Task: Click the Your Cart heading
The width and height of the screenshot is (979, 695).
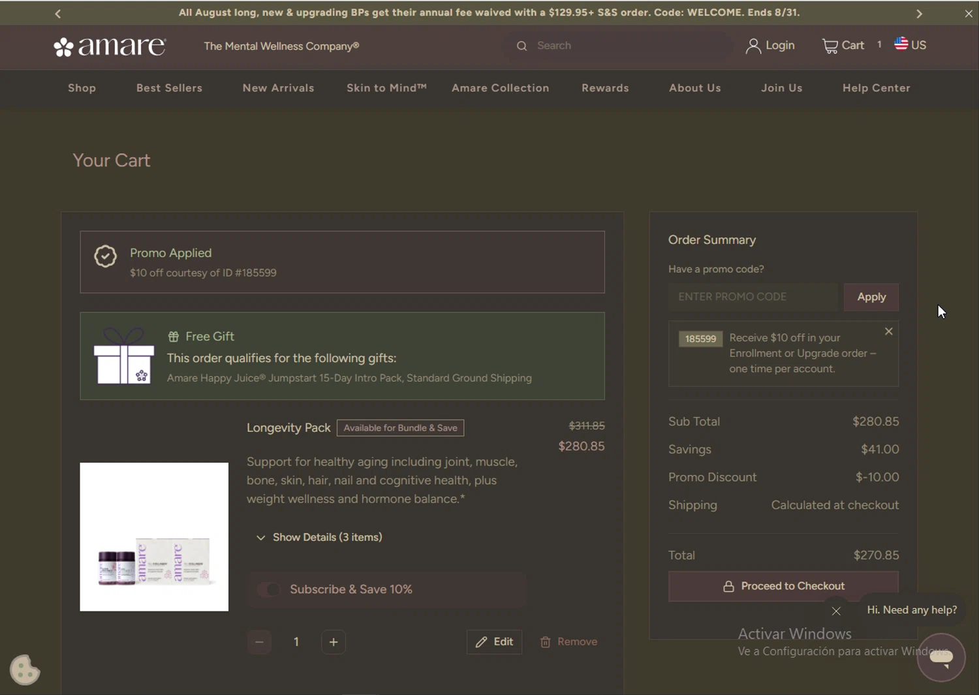Action: coord(112,161)
